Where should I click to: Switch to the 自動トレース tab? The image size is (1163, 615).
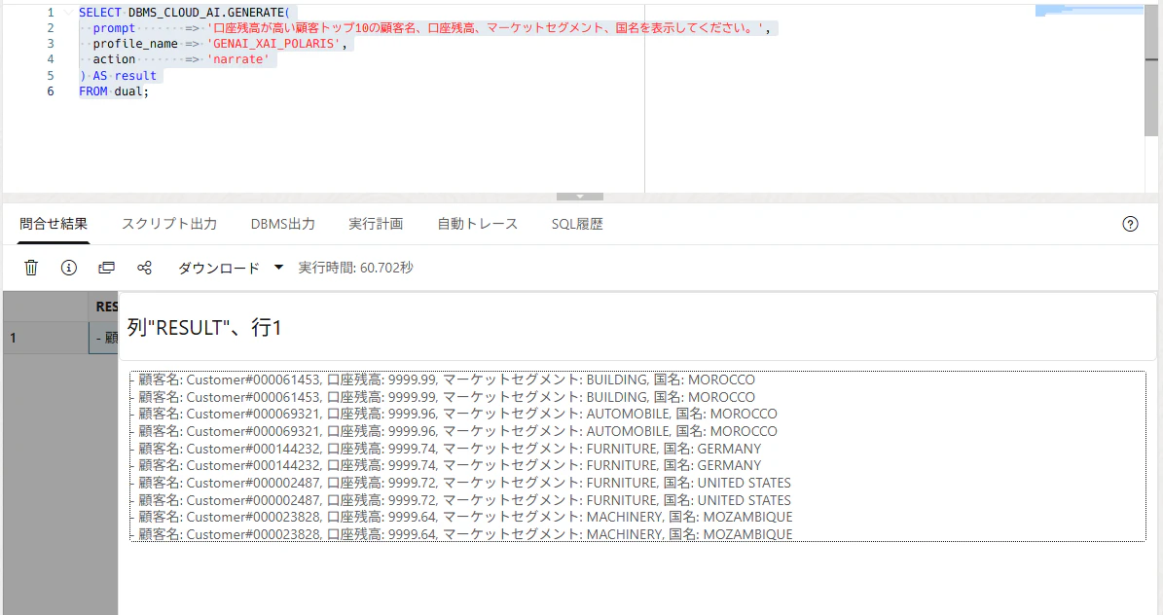pyautogui.click(x=478, y=223)
